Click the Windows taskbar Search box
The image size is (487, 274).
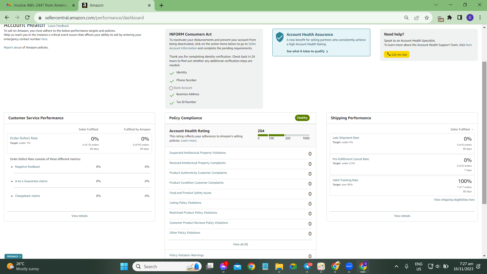click(167, 266)
